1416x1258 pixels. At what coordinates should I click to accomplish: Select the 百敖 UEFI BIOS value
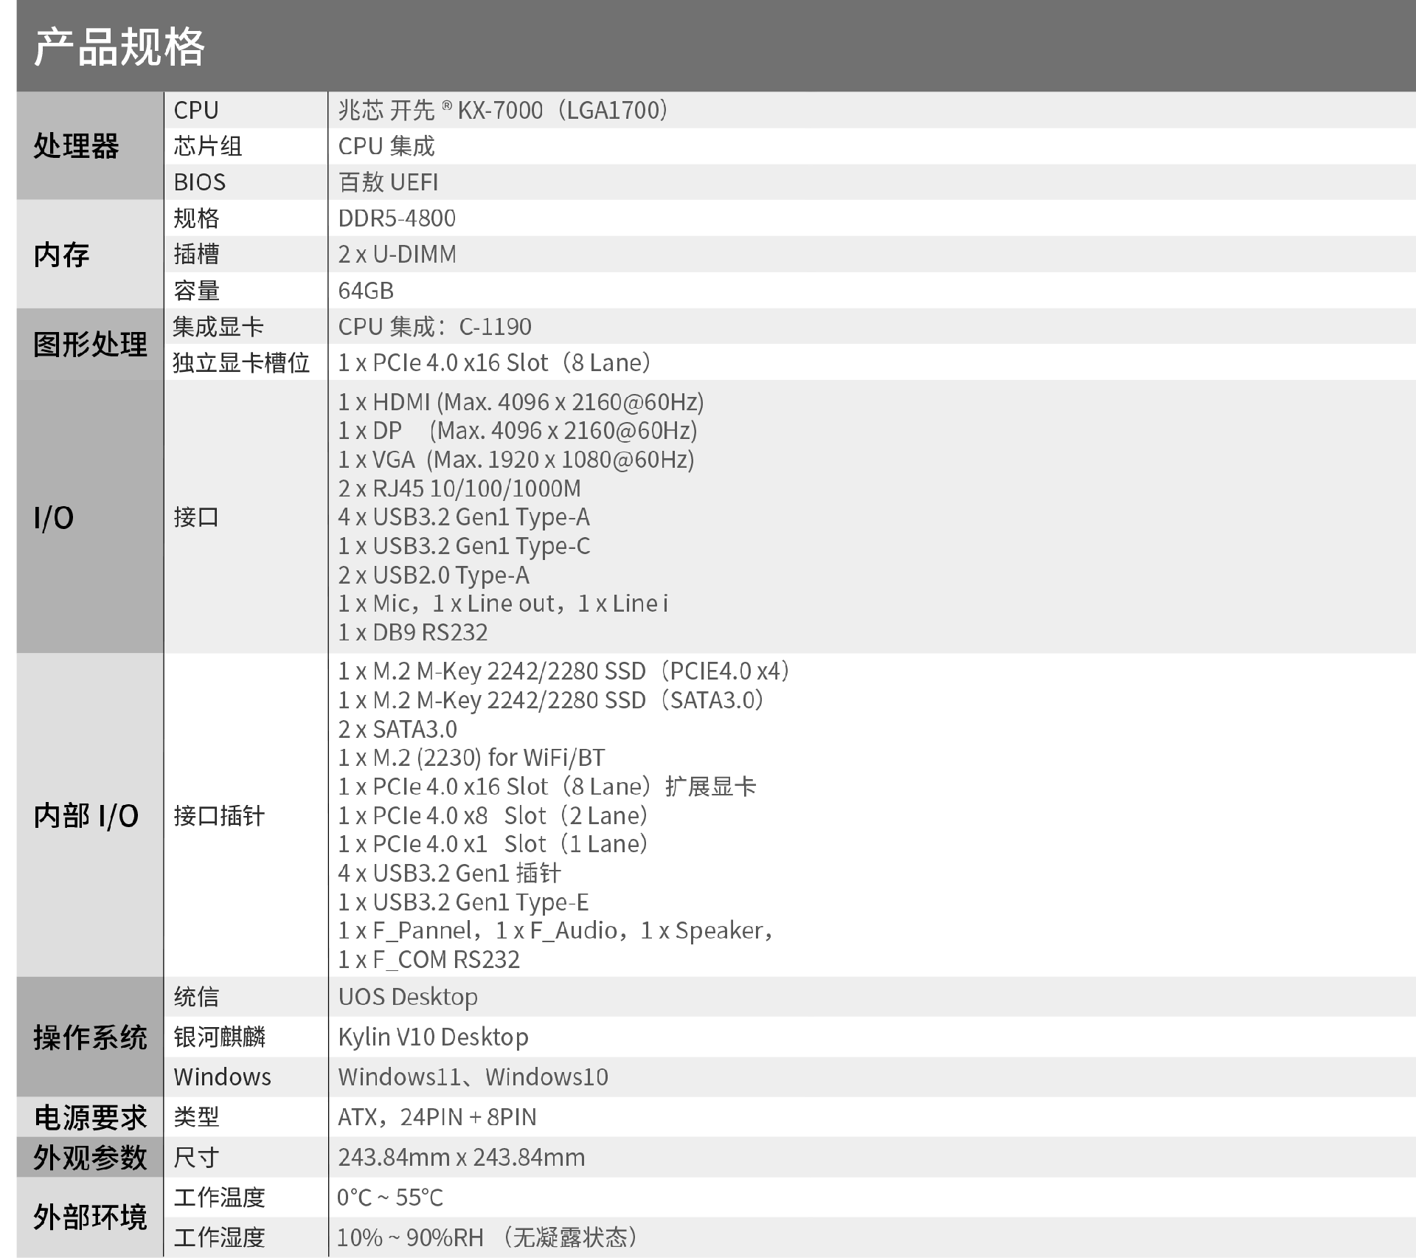388,182
